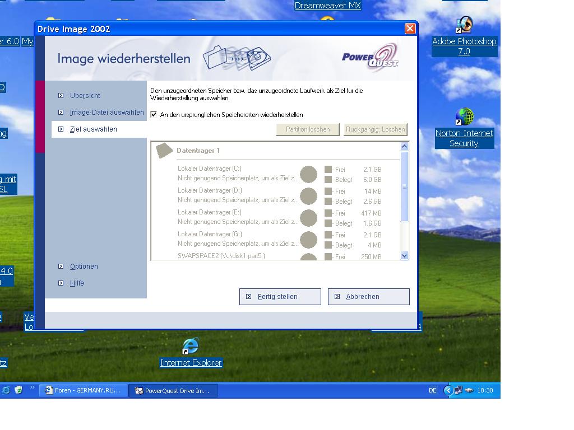The height and width of the screenshot is (430, 574).
Task: Click Internet Explorer quick launch icon
Action: 6,390
